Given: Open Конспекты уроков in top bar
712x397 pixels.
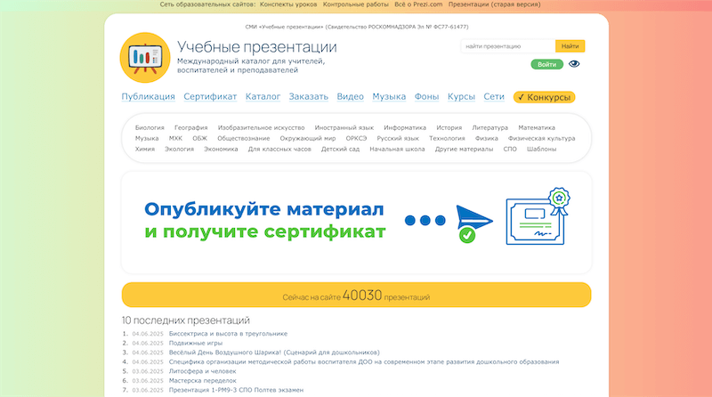Looking at the screenshot, I should coord(288,4).
